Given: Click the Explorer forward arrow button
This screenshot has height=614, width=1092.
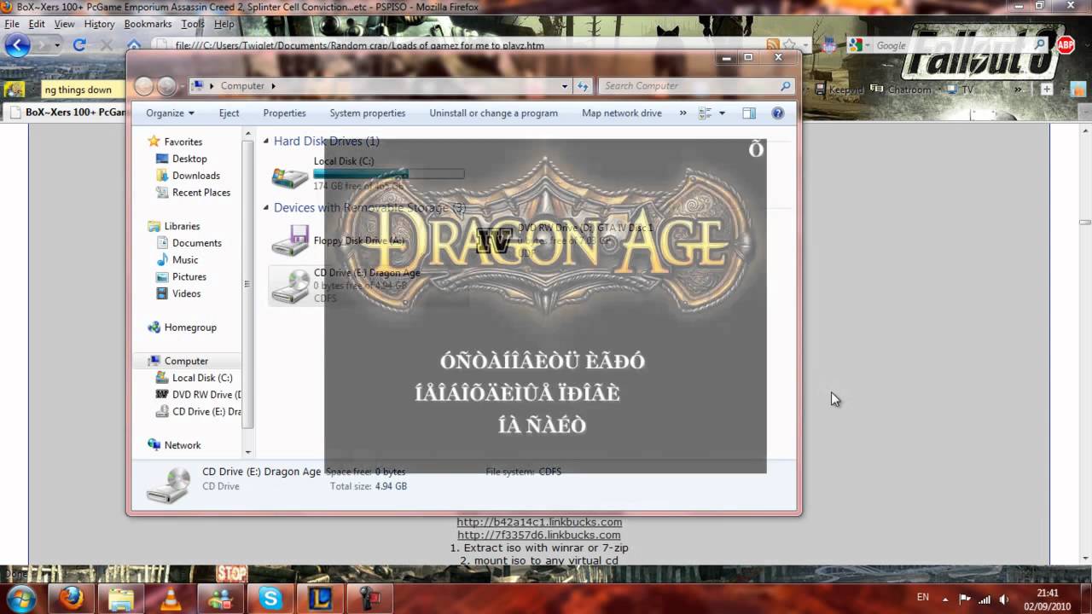Looking at the screenshot, I should click(x=166, y=86).
